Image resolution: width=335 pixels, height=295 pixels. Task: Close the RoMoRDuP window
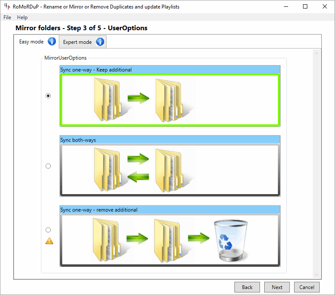point(325,6)
